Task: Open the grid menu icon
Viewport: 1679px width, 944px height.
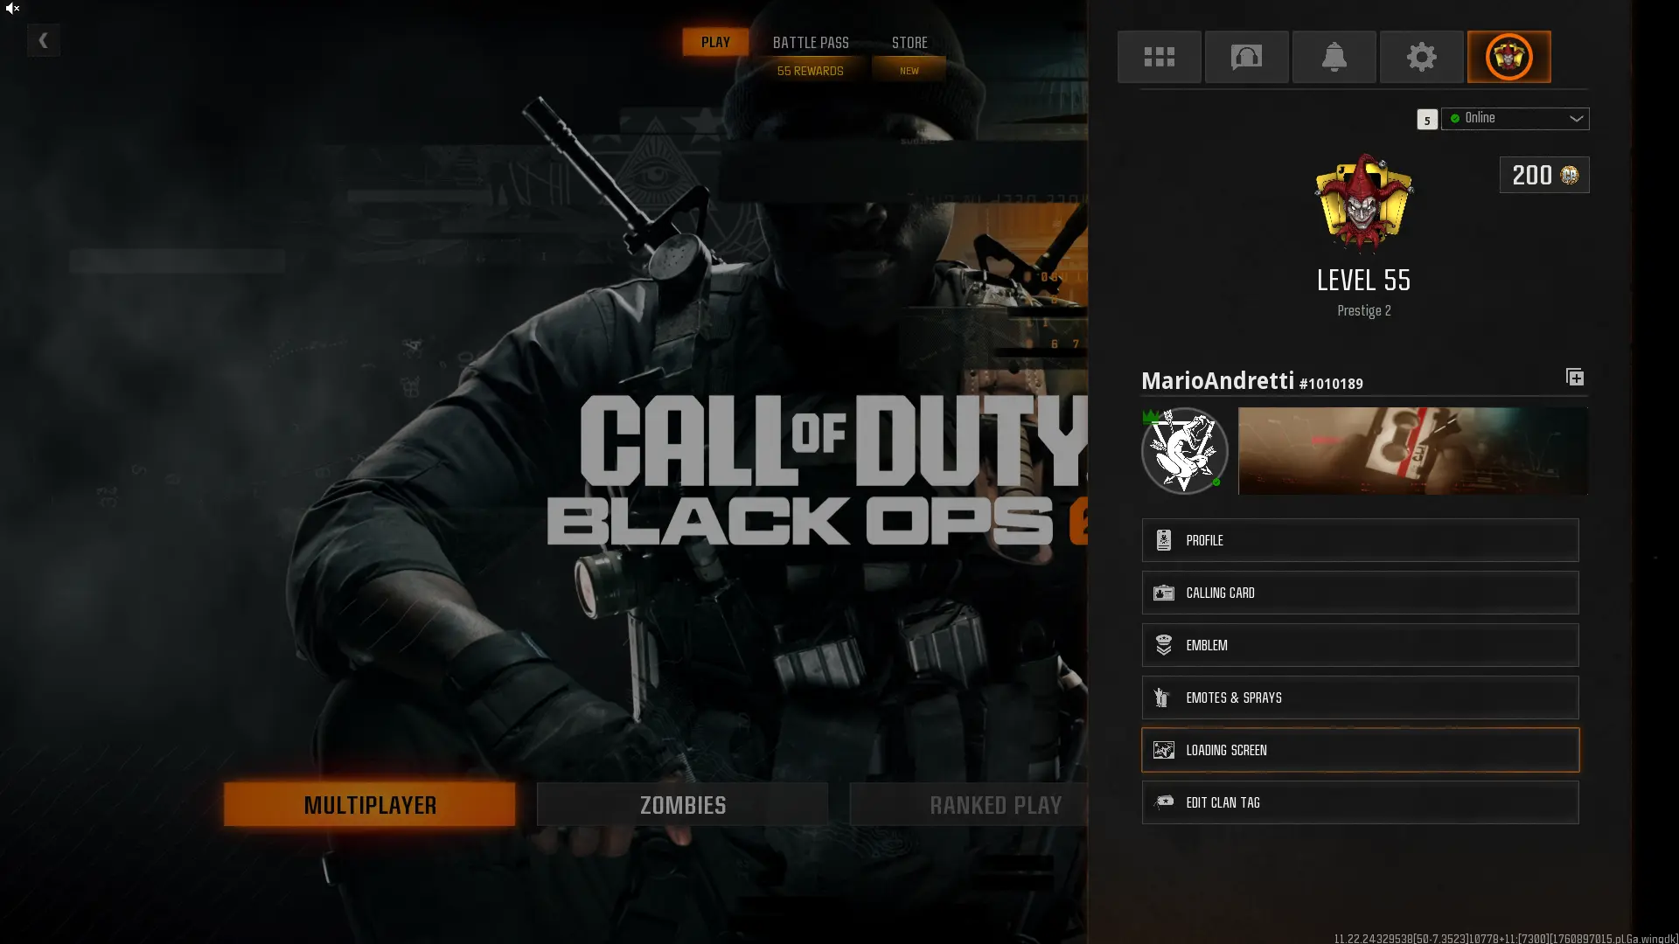Action: point(1159,57)
